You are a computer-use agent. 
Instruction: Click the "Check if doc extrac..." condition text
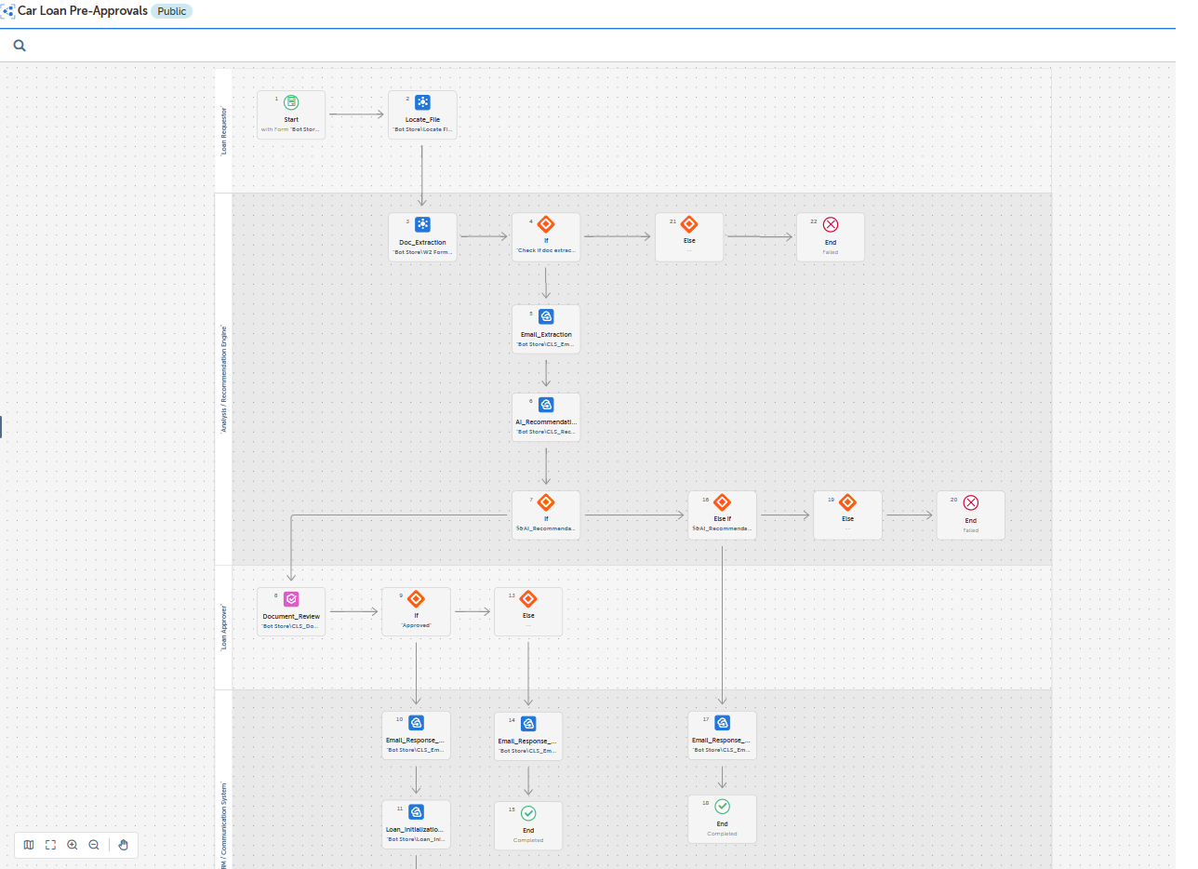[546, 251]
